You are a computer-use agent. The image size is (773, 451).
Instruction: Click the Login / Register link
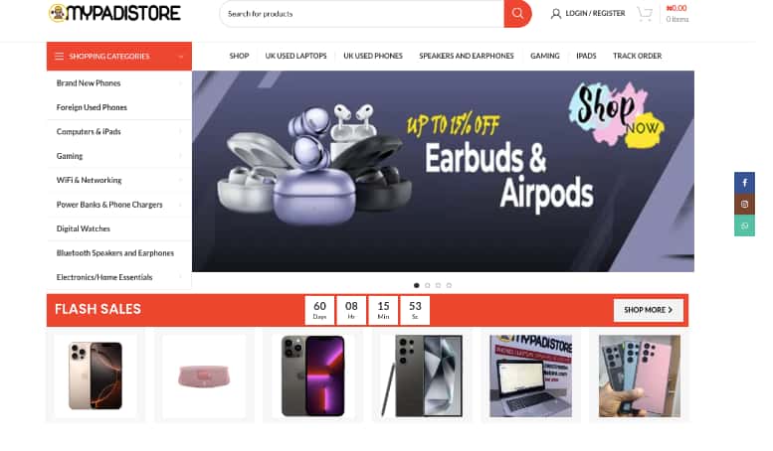[x=595, y=13]
